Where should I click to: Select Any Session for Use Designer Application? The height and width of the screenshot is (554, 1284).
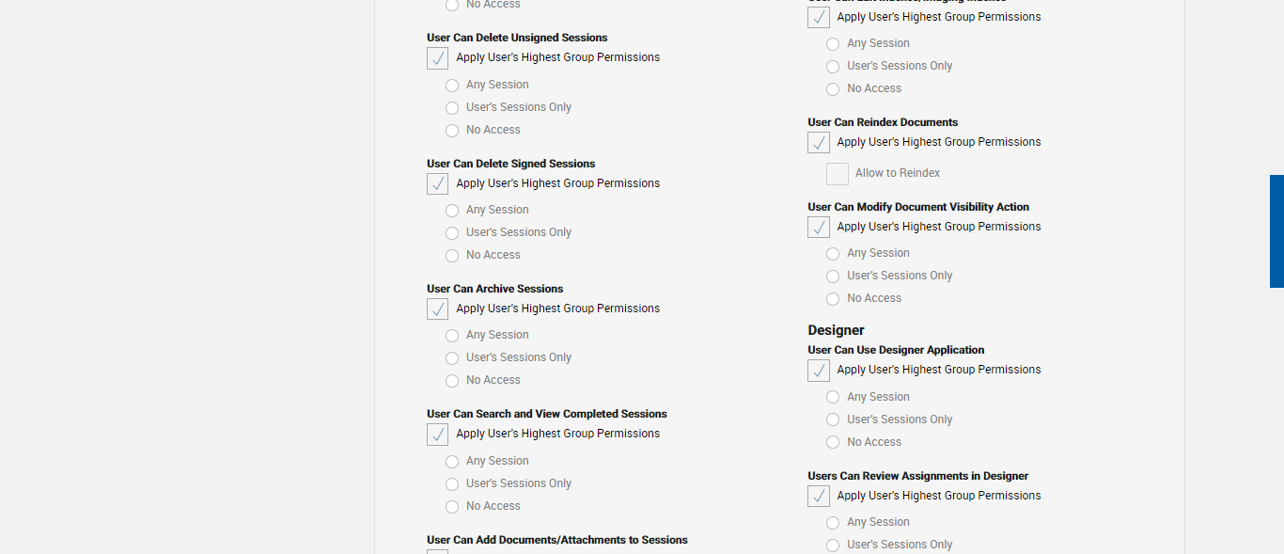click(x=833, y=398)
